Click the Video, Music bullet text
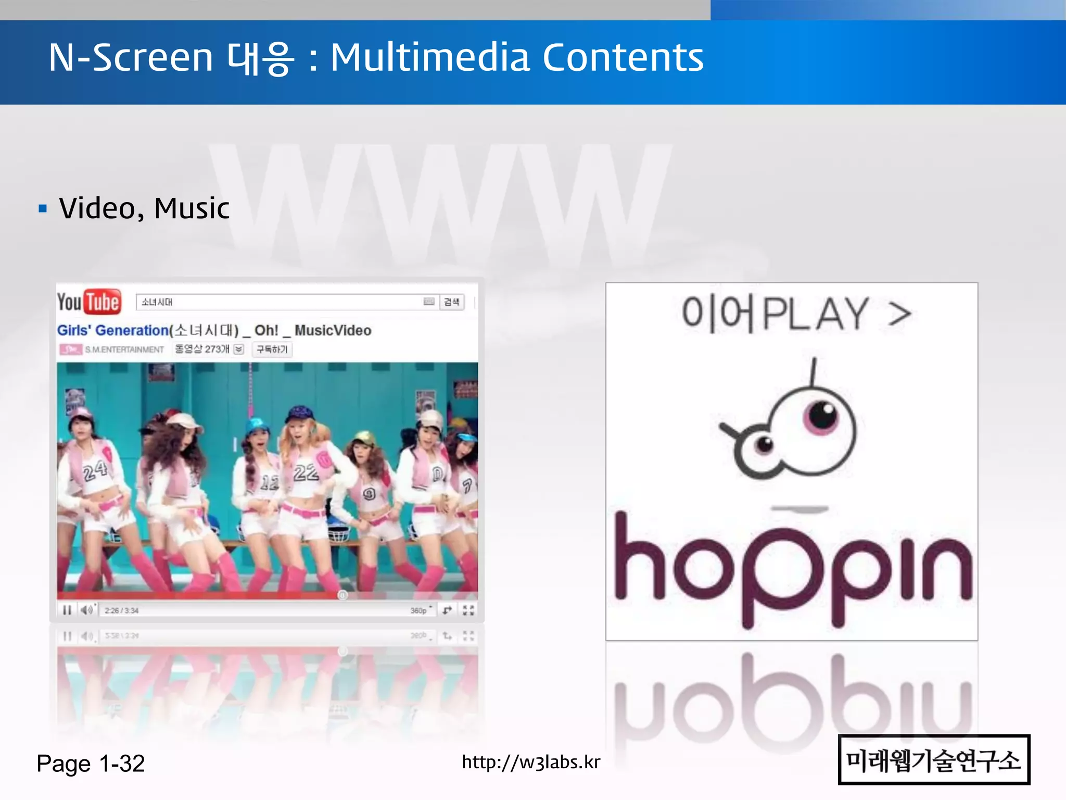This screenshot has width=1066, height=800. pyautogui.click(x=144, y=208)
